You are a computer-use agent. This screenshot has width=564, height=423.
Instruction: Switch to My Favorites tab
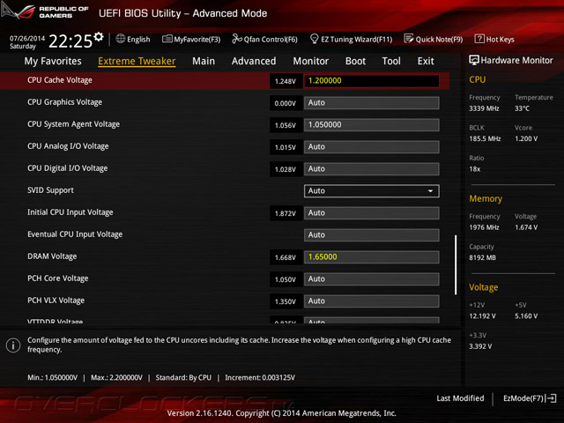[53, 61]
